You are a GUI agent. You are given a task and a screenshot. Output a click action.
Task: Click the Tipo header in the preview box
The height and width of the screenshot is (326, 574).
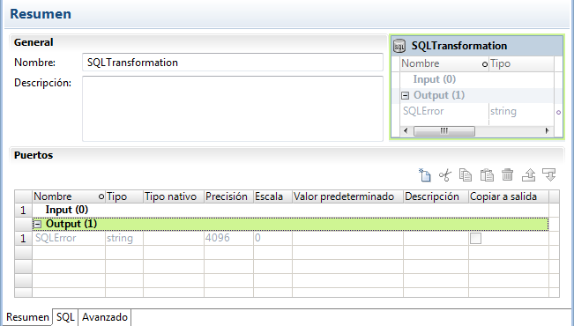tap(521, 63)
